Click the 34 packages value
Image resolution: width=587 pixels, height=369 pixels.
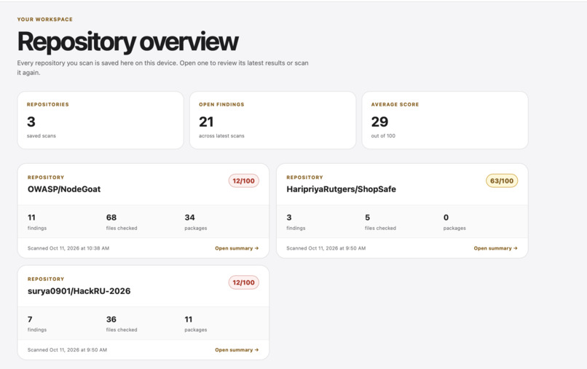pos(189,218)
